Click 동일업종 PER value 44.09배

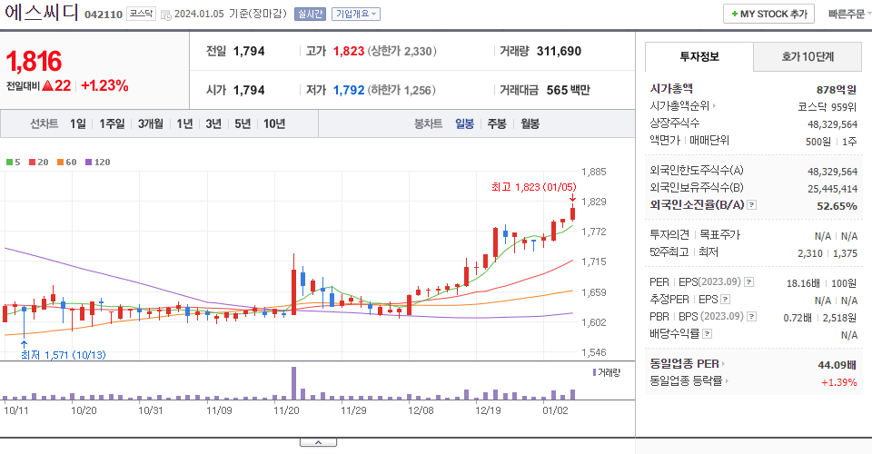click(x=837, y=365)
